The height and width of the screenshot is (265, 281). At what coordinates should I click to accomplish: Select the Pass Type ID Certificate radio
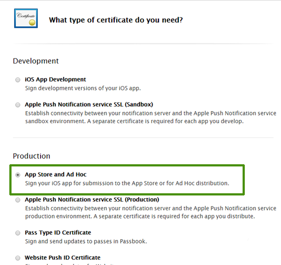click(x=18, y=233)
